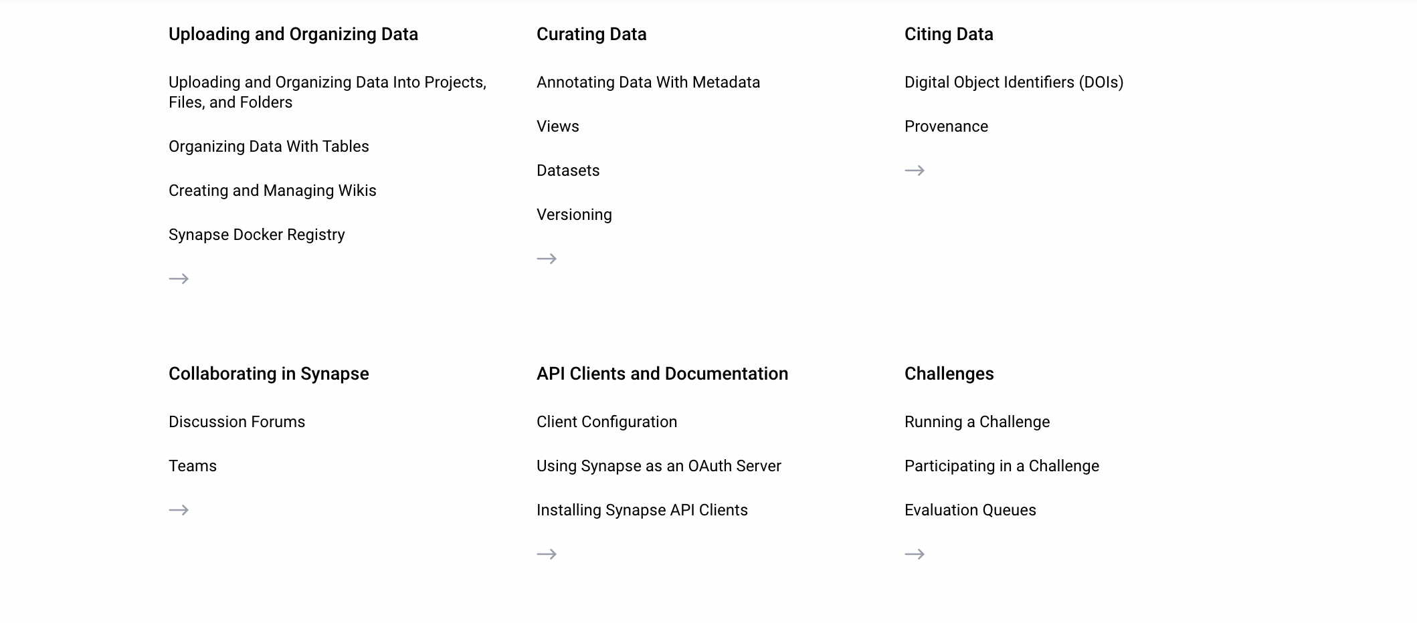Open the Discussion Forums link
Screen dimensions: 1417x623
[237, 422]
